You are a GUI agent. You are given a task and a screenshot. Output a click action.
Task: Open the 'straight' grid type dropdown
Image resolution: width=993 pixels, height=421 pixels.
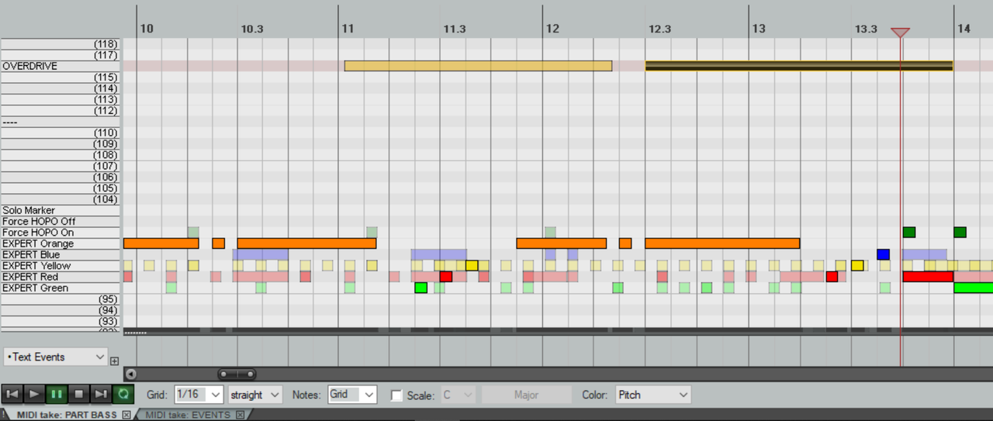254,395
